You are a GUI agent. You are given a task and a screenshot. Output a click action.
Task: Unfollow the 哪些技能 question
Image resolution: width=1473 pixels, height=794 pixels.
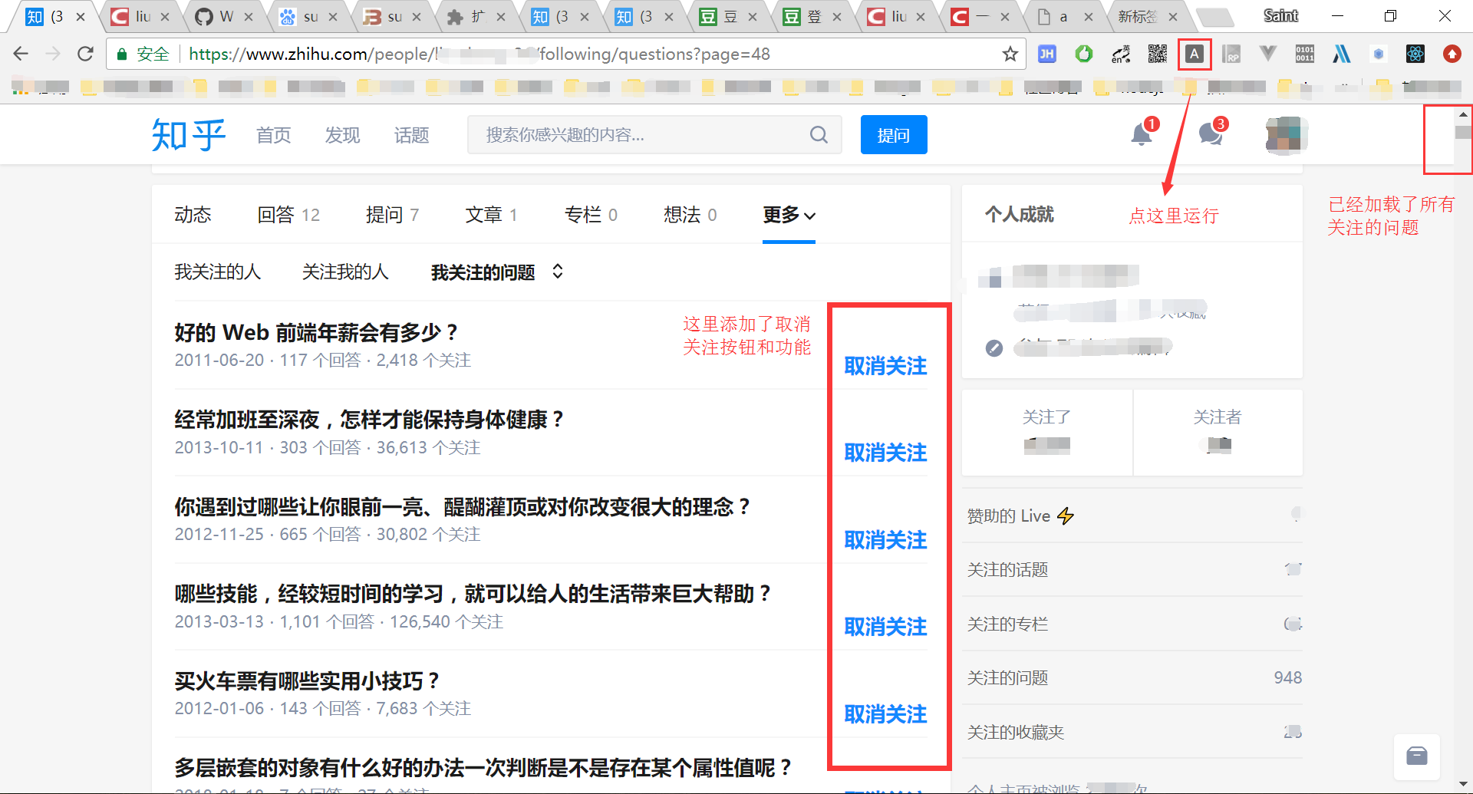tap(885, 627)
